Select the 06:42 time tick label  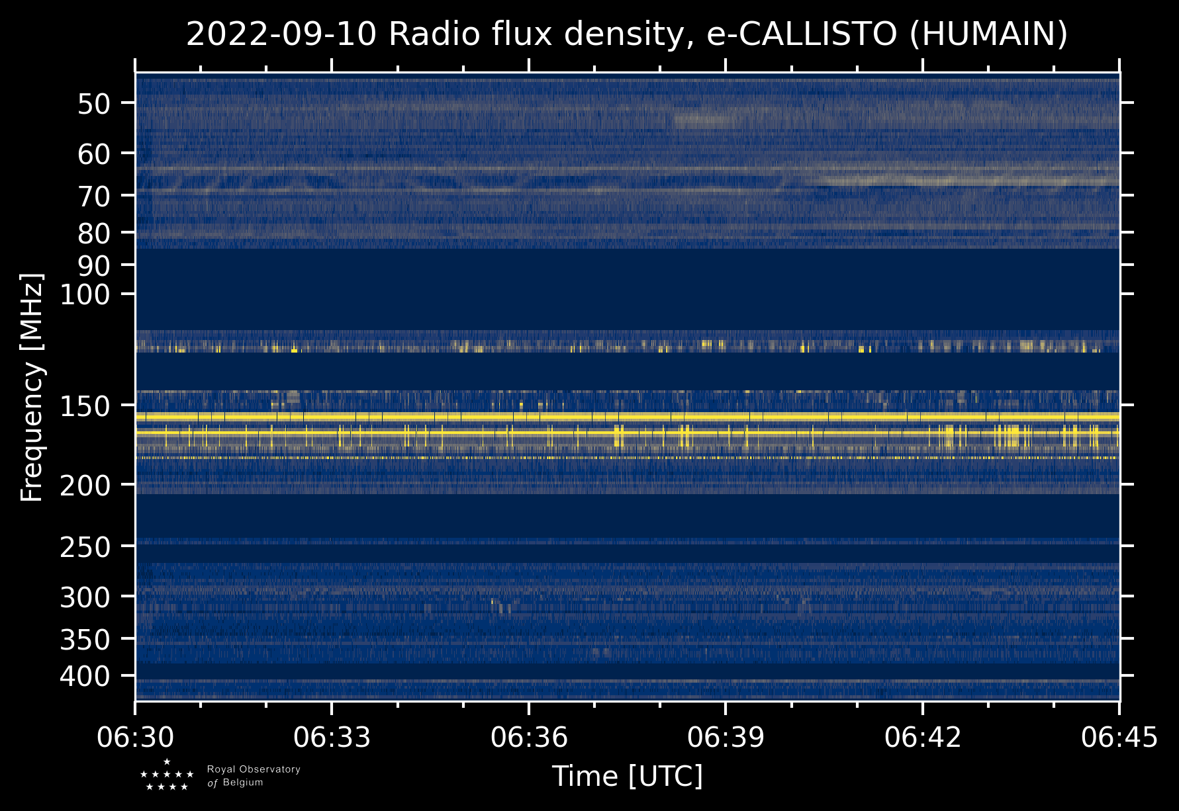[x=922, y=737]
